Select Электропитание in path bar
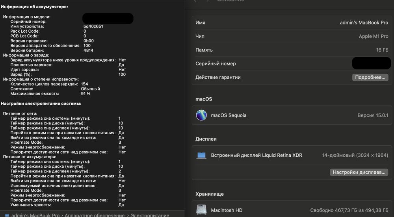 (150, 215)
